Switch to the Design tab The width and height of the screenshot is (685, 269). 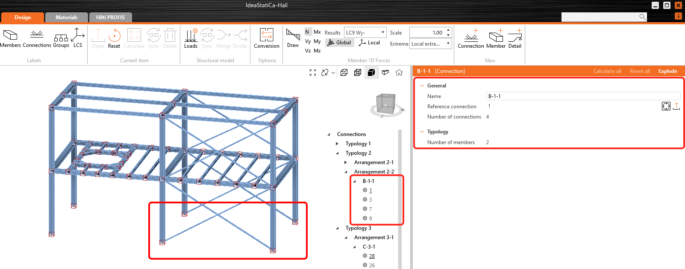[23, 17]
